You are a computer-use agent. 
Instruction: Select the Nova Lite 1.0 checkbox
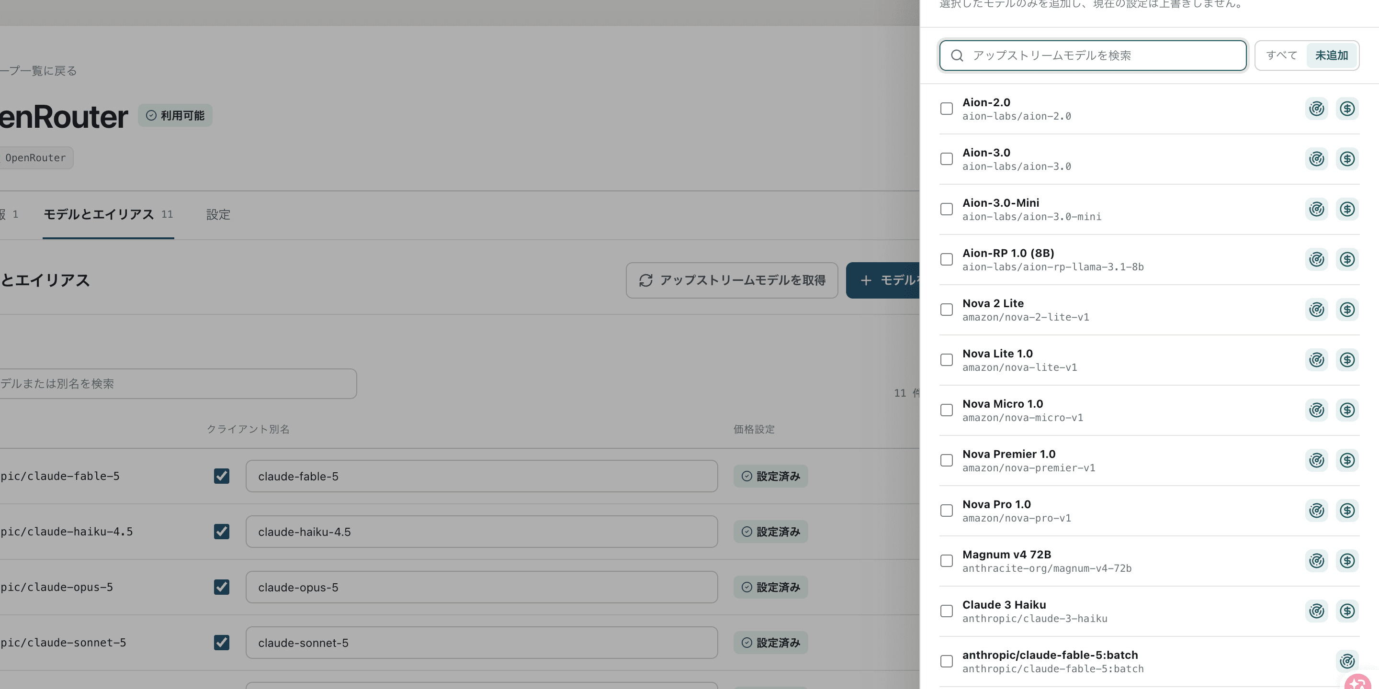click(947, 360)
